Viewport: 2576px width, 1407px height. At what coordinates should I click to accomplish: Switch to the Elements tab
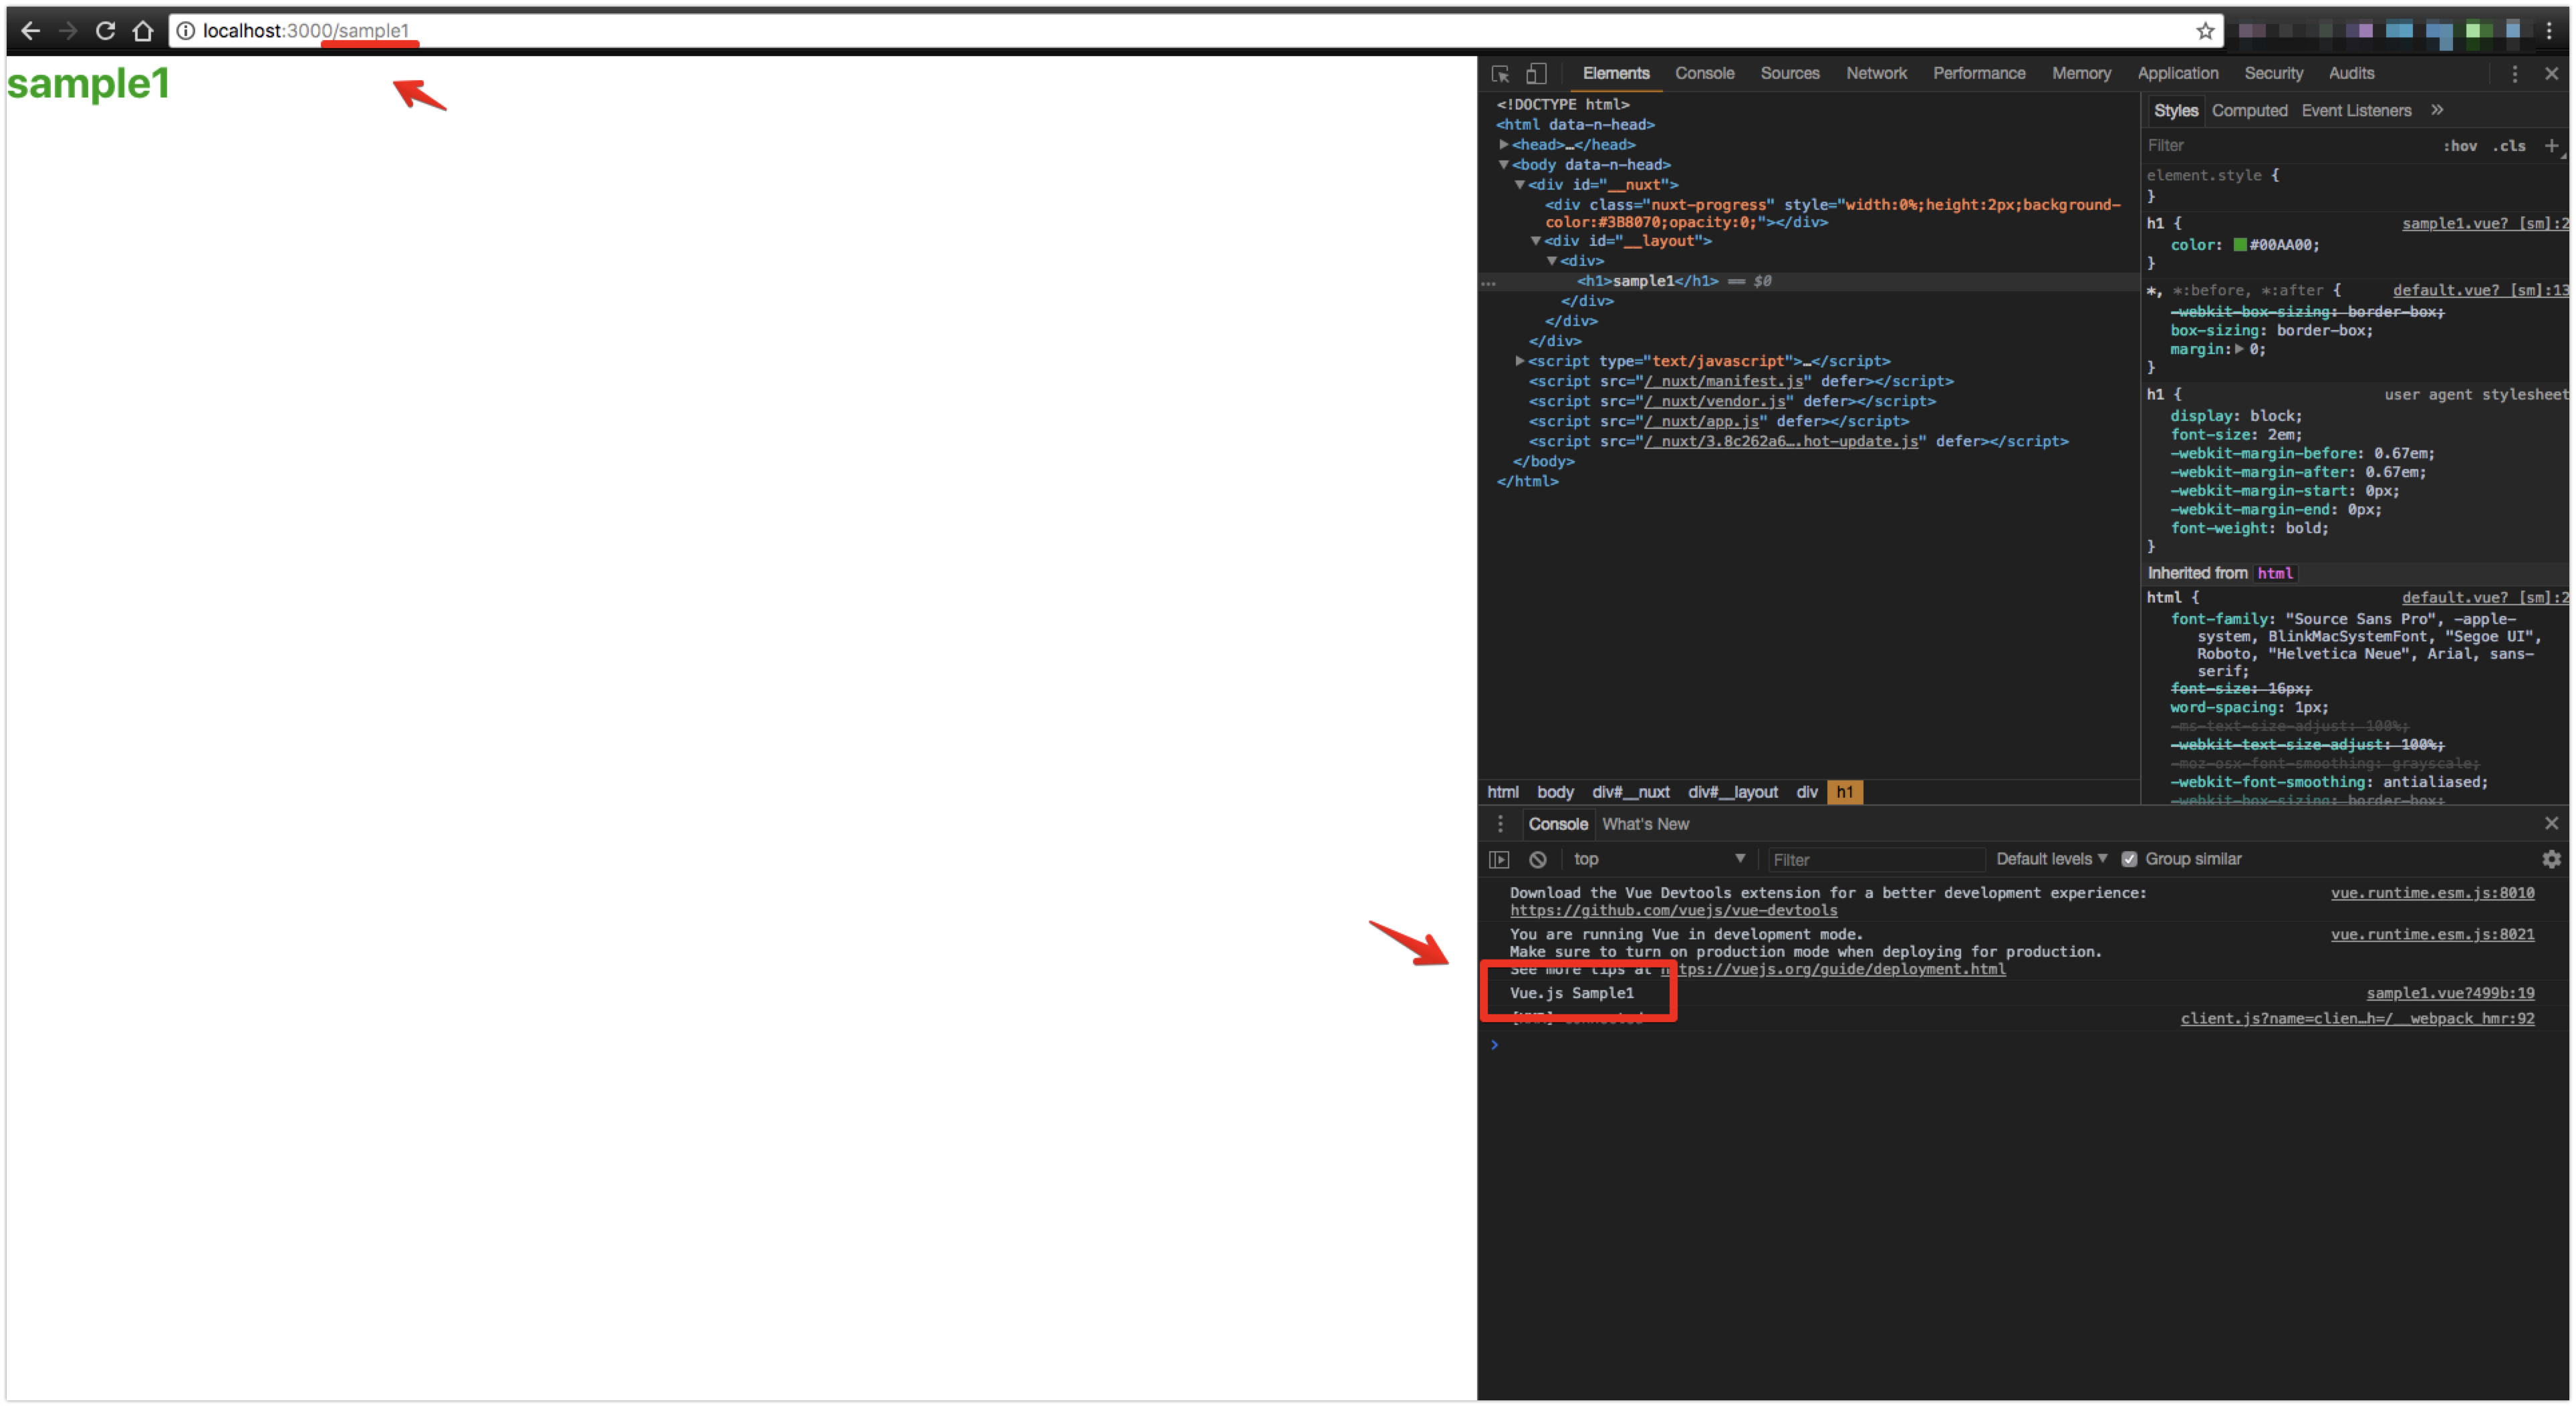pos(1615,74)
